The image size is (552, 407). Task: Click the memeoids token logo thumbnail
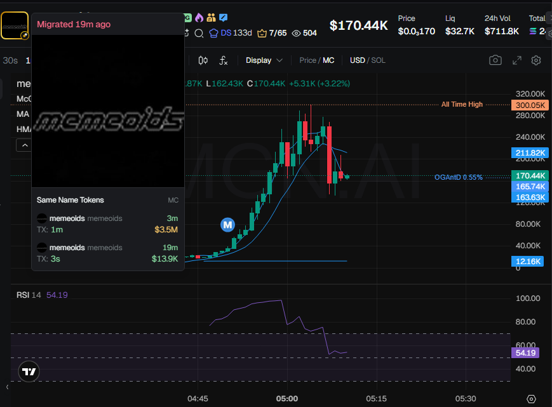(x=15, y=25)
